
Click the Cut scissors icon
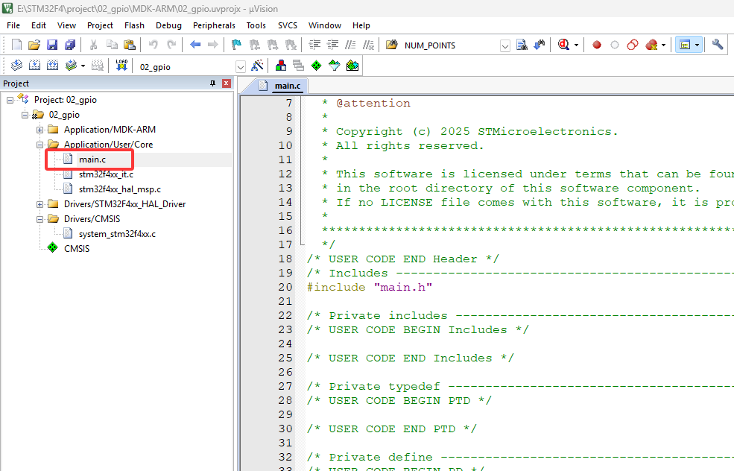pos(94,45)
